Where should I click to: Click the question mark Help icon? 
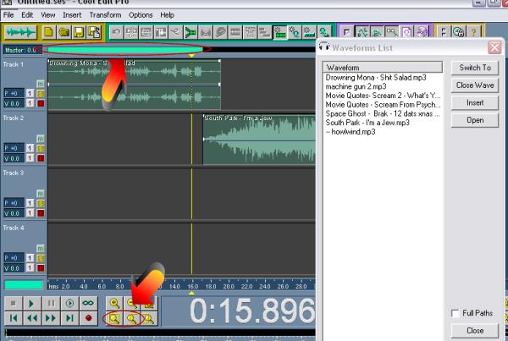(473, 32)
